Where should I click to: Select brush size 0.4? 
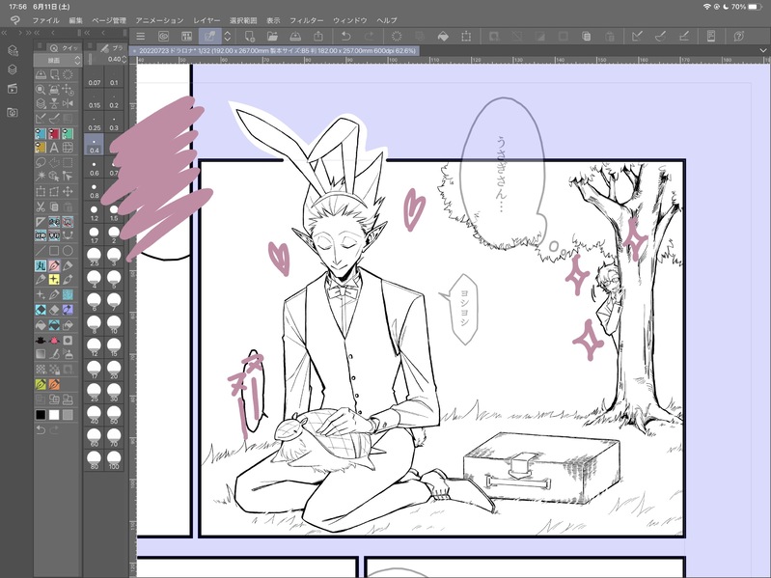94,146
